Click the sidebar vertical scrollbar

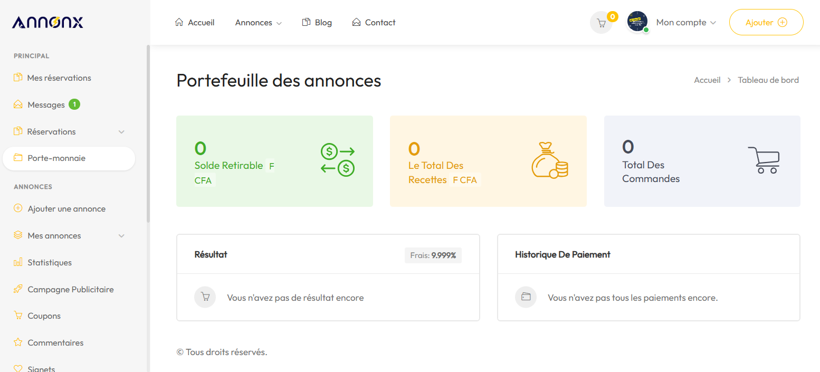pos(148,132)
